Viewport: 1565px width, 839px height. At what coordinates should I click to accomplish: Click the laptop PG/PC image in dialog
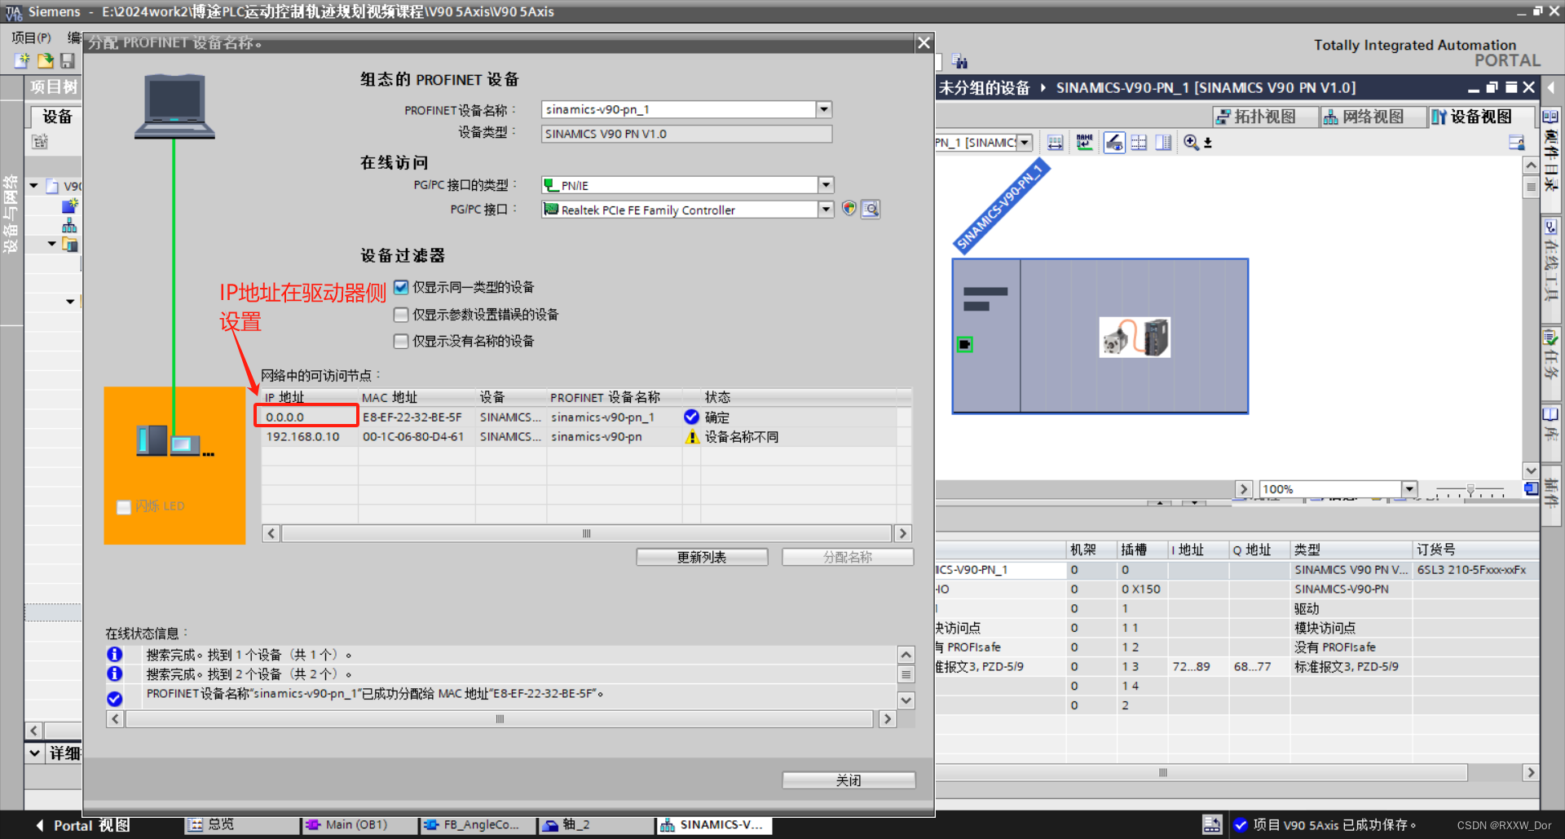point(174,106)
